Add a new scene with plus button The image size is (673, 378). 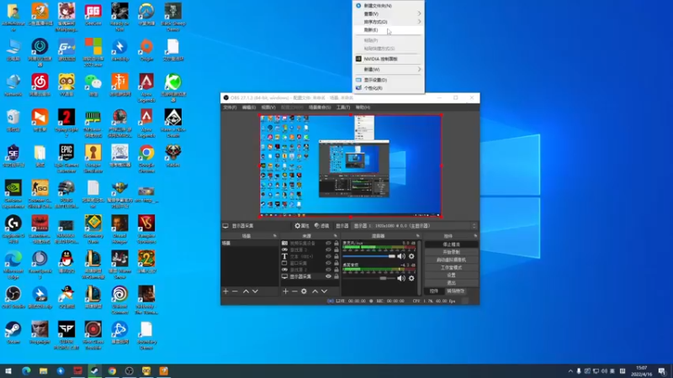(x=225, y=291)
